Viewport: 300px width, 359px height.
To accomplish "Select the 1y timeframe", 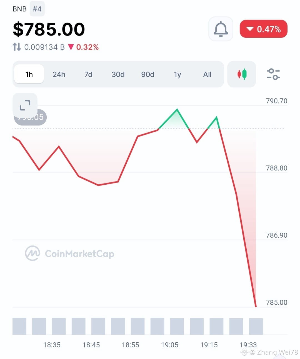I will tap(177, 74).
